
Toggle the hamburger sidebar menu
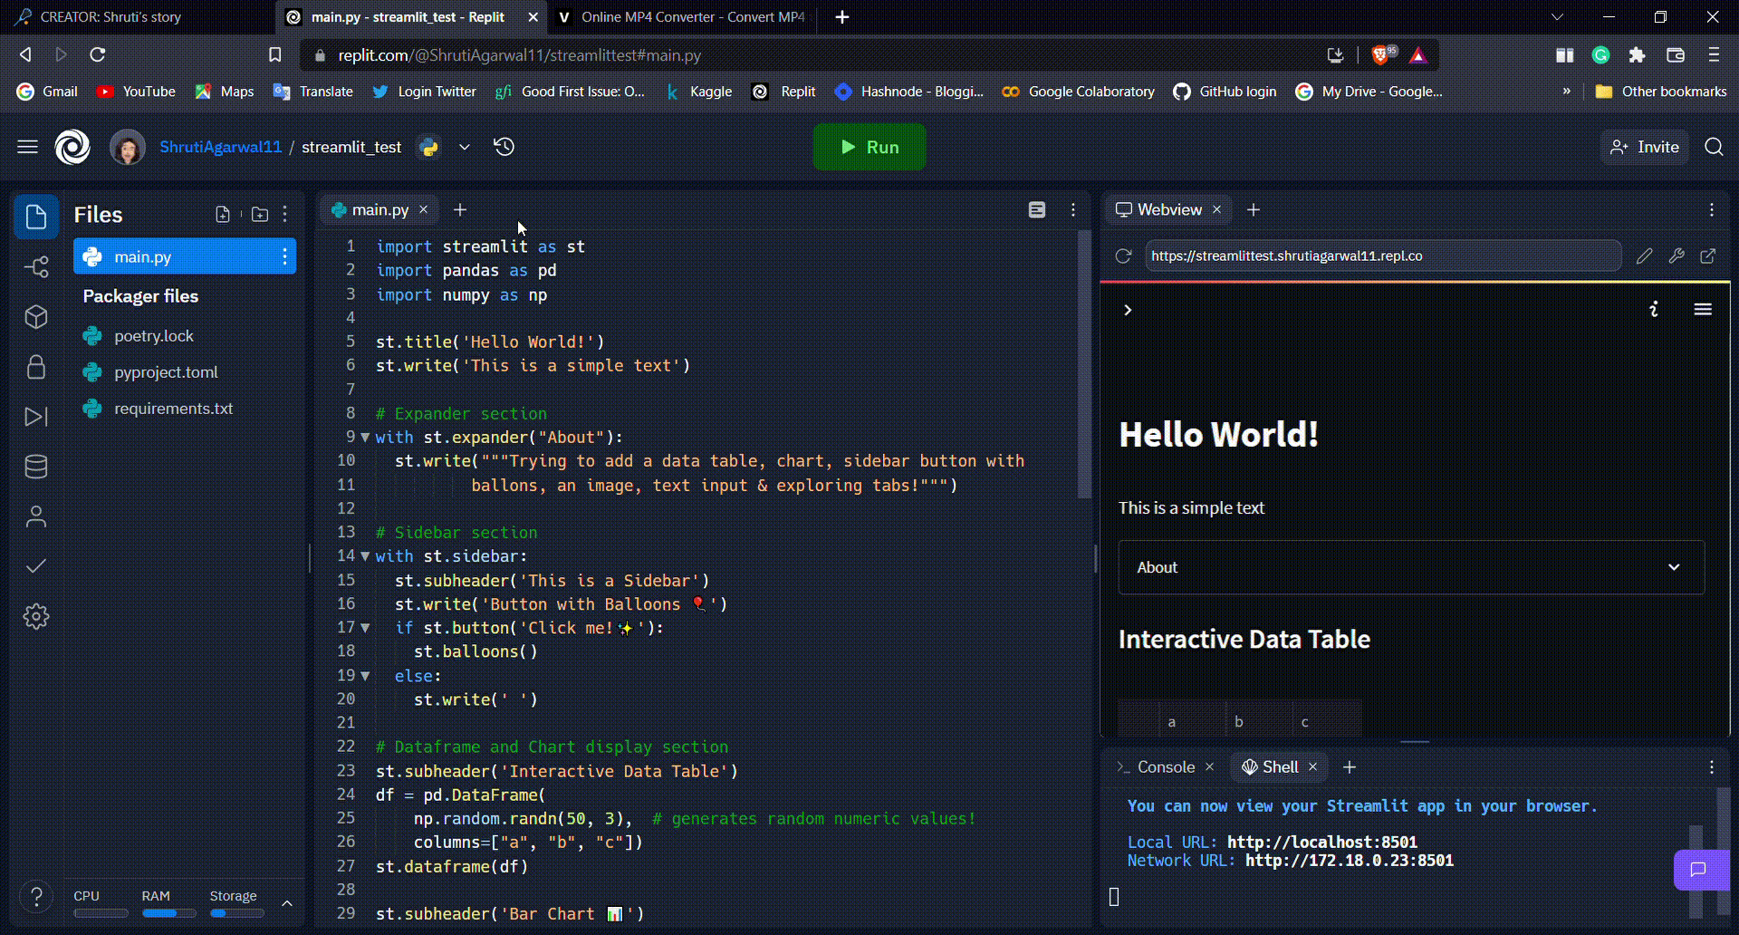(x=27, y=147)
